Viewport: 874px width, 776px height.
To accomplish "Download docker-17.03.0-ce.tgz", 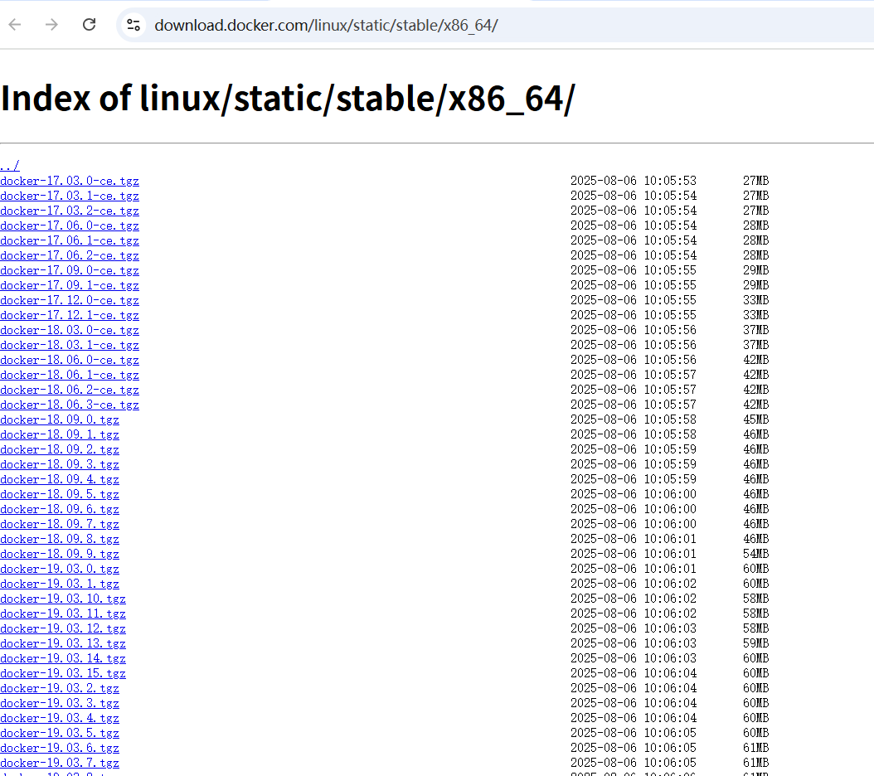I will pyautogui.click(x=70, y=181).
